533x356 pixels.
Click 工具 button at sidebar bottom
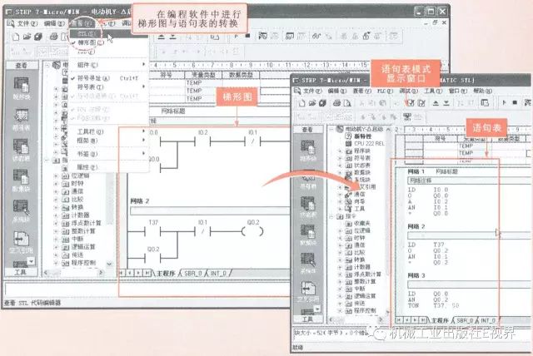[22, 271]
